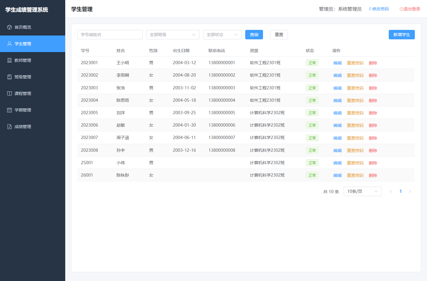This screenshot has width=427, height=281.
Task: Click the book icon beside 课程管理
Action: click(x=9, y=93)
